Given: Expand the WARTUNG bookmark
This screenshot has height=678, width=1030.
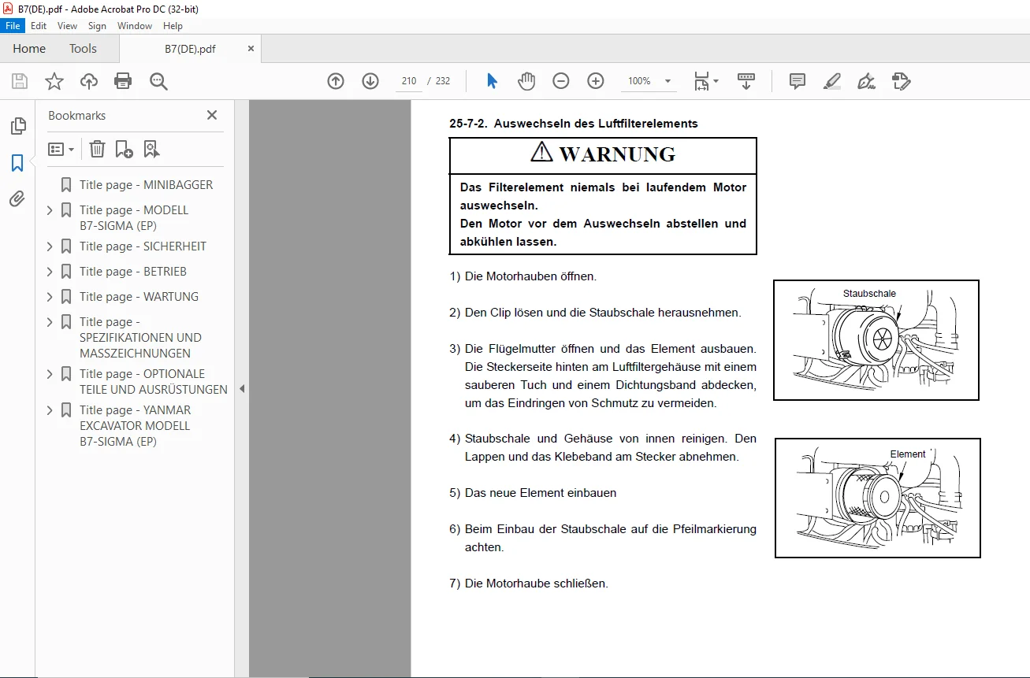Looking at the screenshot, I should click(50, 297).
